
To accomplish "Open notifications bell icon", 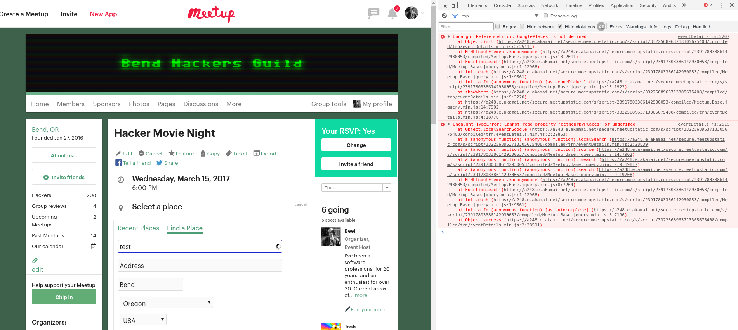I will tap(392, 14).
